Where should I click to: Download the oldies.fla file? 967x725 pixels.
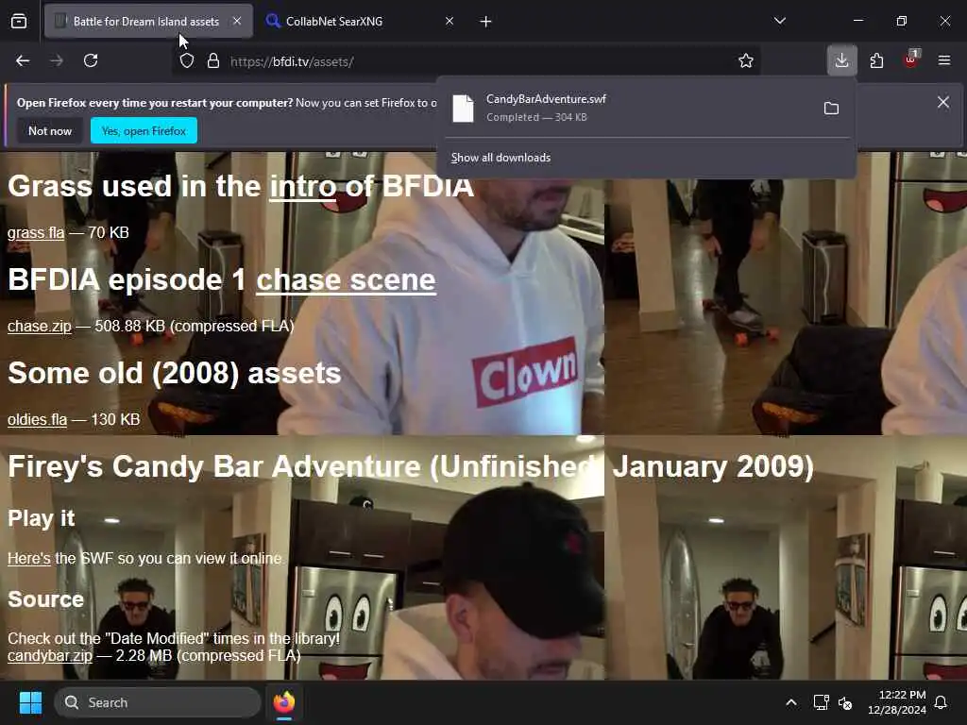(x=37, y=419)
